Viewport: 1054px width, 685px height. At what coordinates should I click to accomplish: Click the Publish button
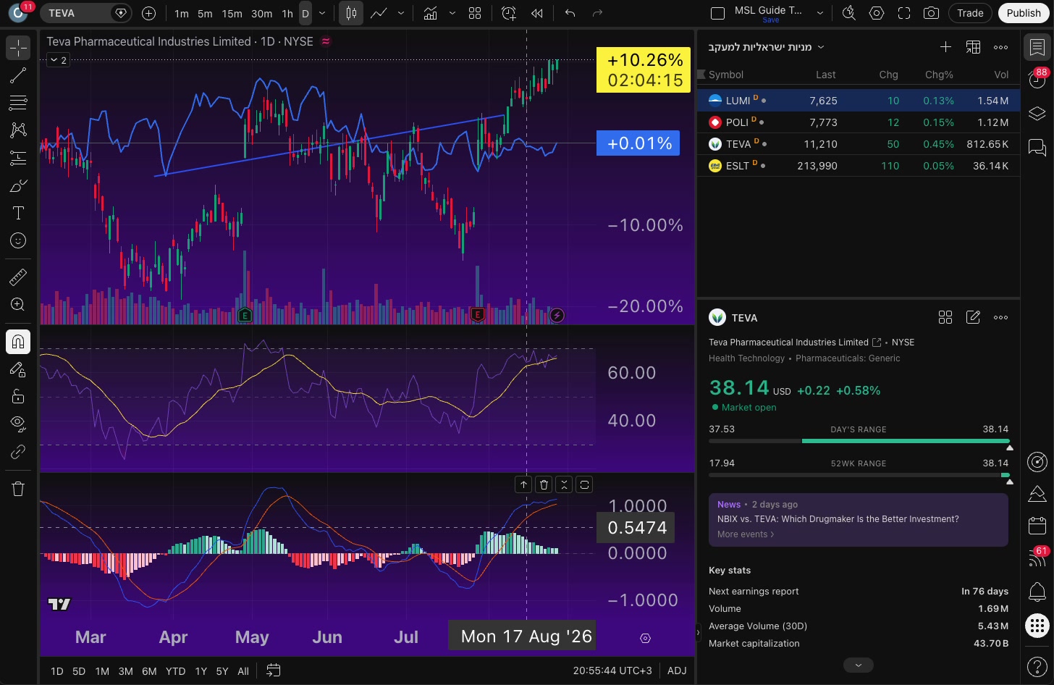tap(1024, 13)
